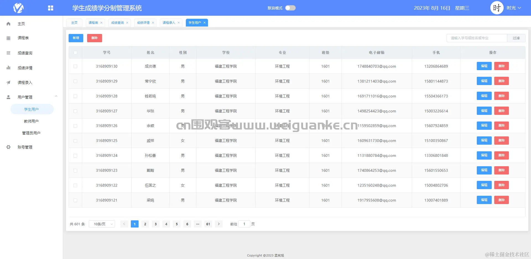
Task: Delete the row for student 华琰
Action: point(501,111)
